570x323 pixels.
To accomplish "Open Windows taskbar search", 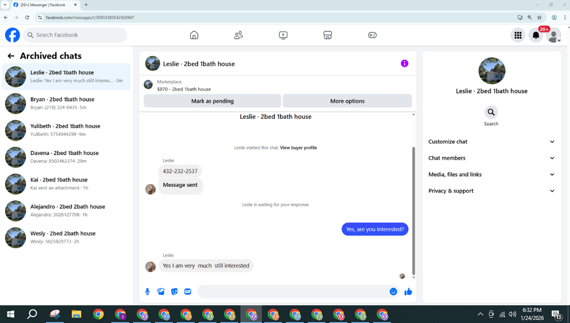I will point(32,314).
